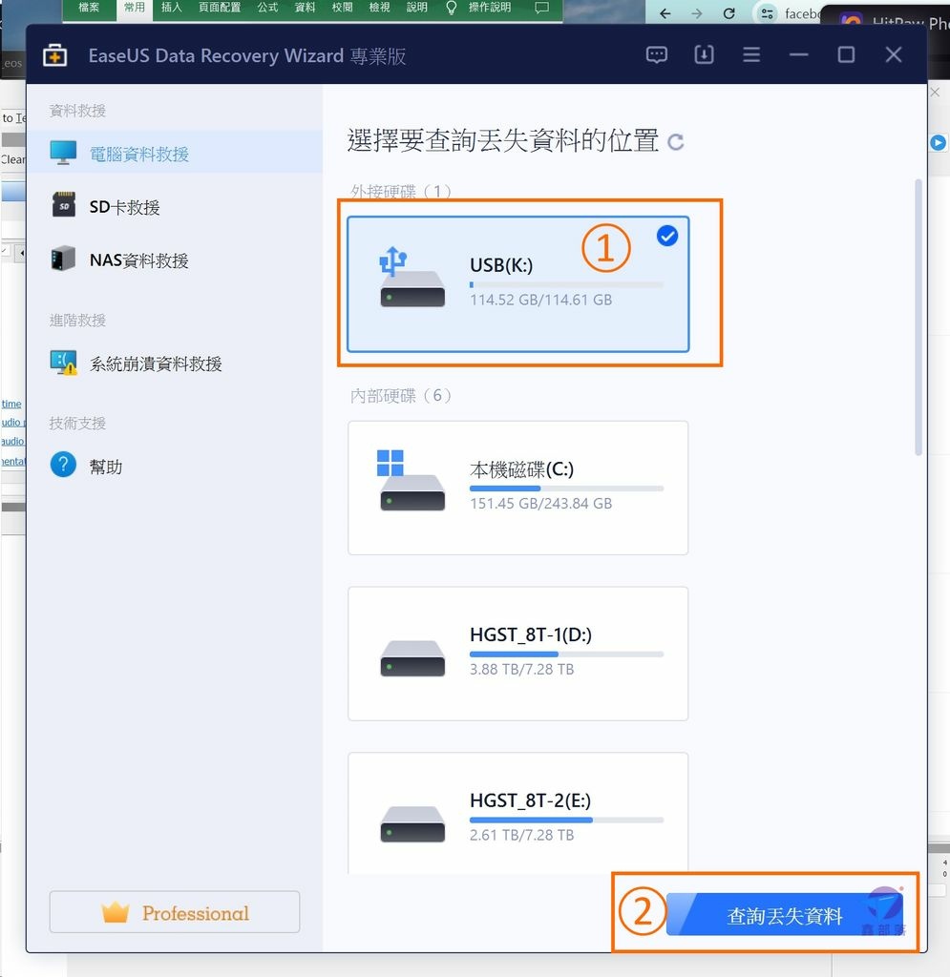Click the 外接硬碟（1）section heading

(x=401, y=191)
